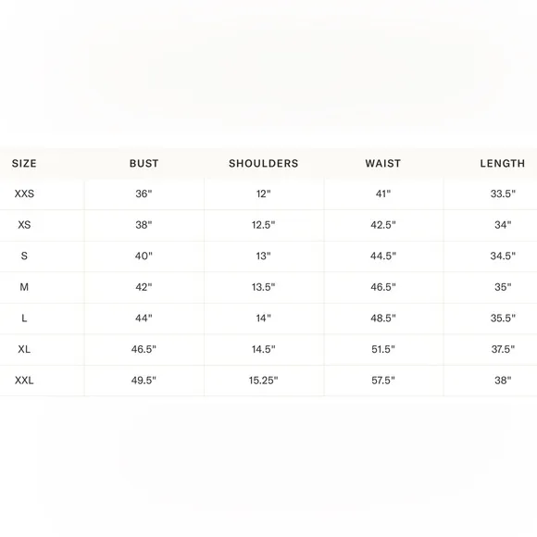The image size is (537, 537).
Task: Select the S size row label
Action: (x=24, y=256)
